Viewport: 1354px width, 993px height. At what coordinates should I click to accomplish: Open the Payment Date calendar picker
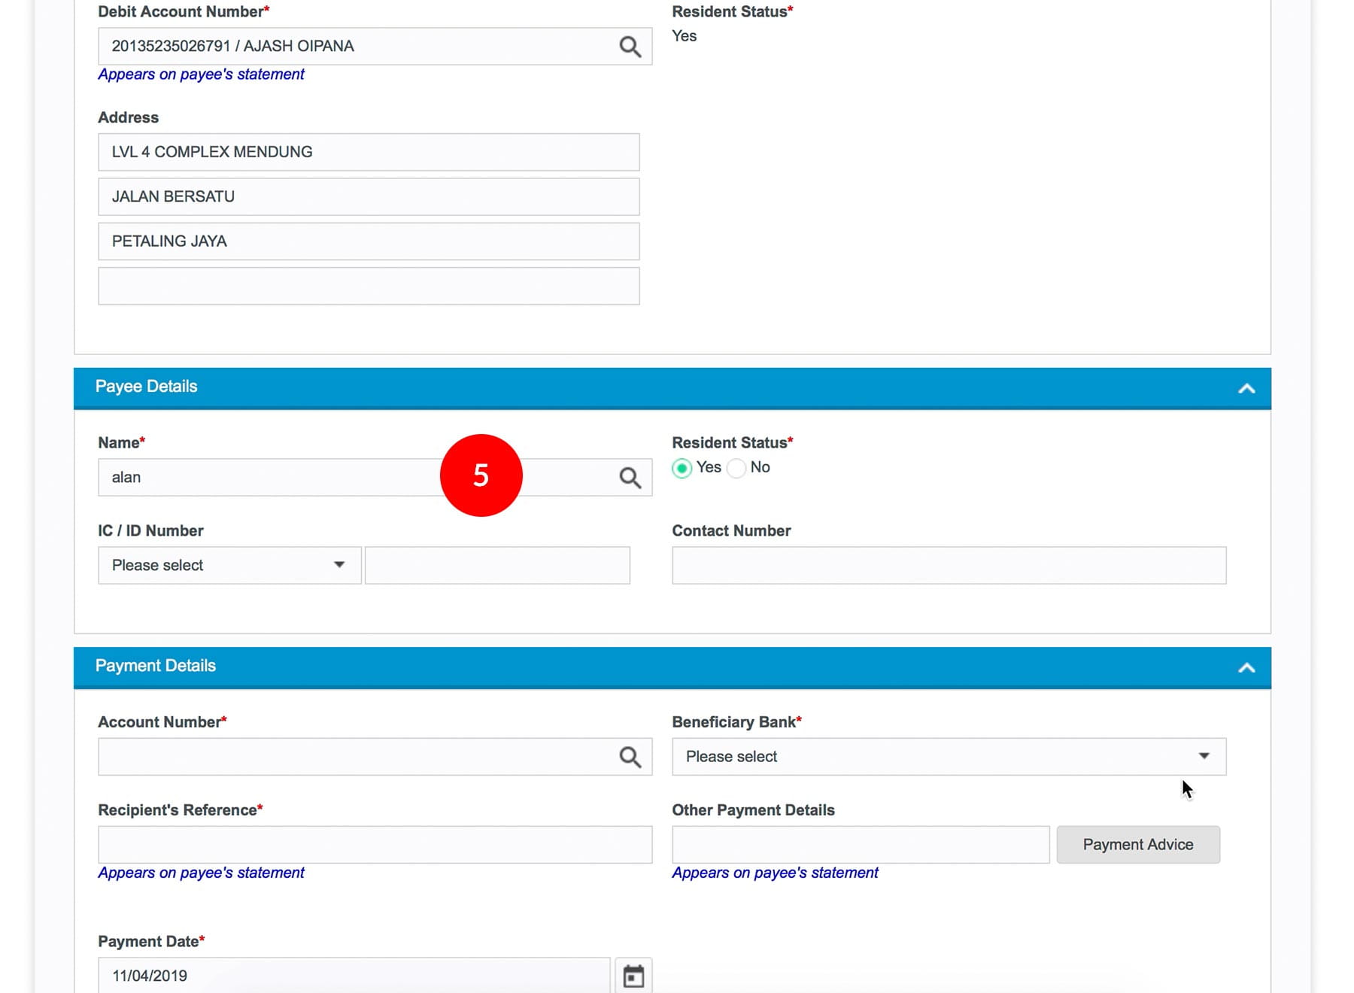click(633, 976)
